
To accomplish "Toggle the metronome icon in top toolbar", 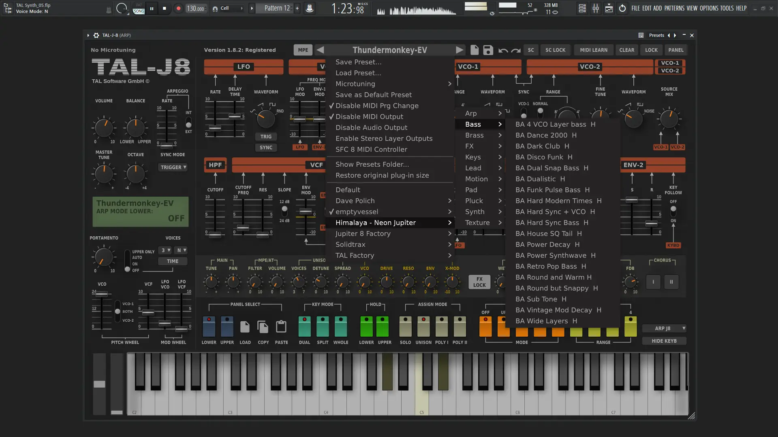I will click(x=309, y=8).
